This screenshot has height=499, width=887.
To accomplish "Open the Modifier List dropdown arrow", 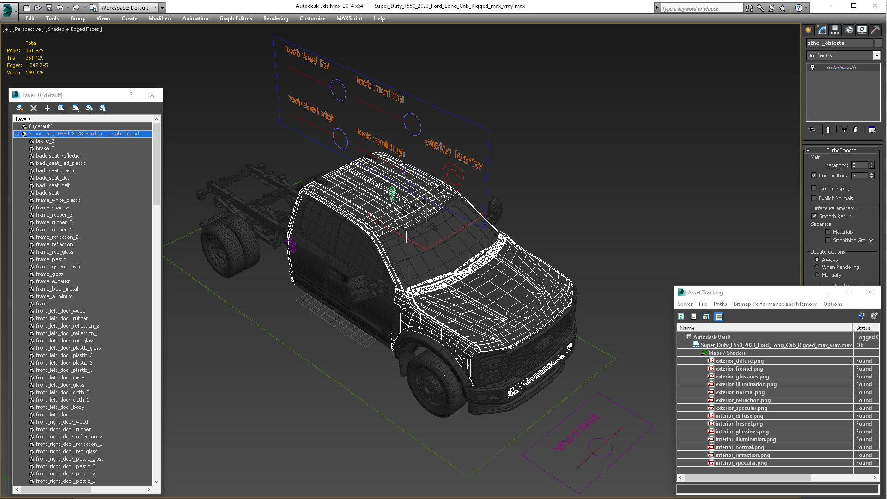I will (x=876, y=55).
